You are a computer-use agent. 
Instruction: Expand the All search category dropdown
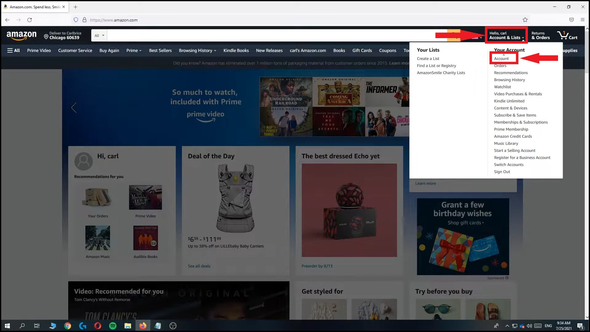pos(99,36)
